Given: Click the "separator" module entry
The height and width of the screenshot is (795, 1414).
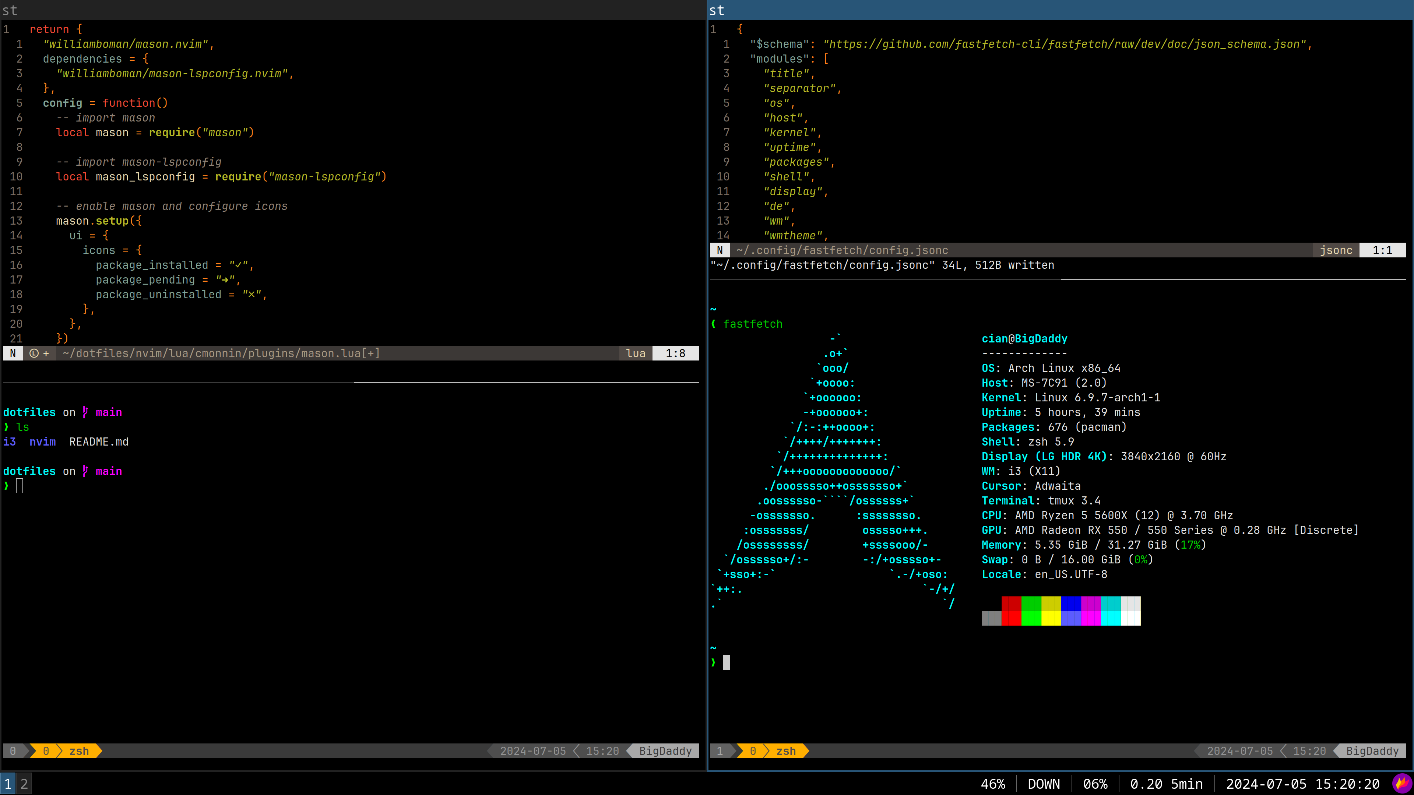Looking at the screenshot, I should pos(800,88).
